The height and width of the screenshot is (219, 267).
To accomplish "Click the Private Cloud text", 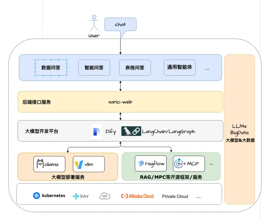I will (x=175, y=196).
